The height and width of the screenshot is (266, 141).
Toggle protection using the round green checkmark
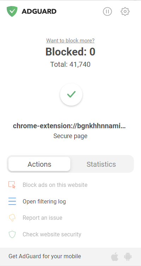[x=71, y=94]
